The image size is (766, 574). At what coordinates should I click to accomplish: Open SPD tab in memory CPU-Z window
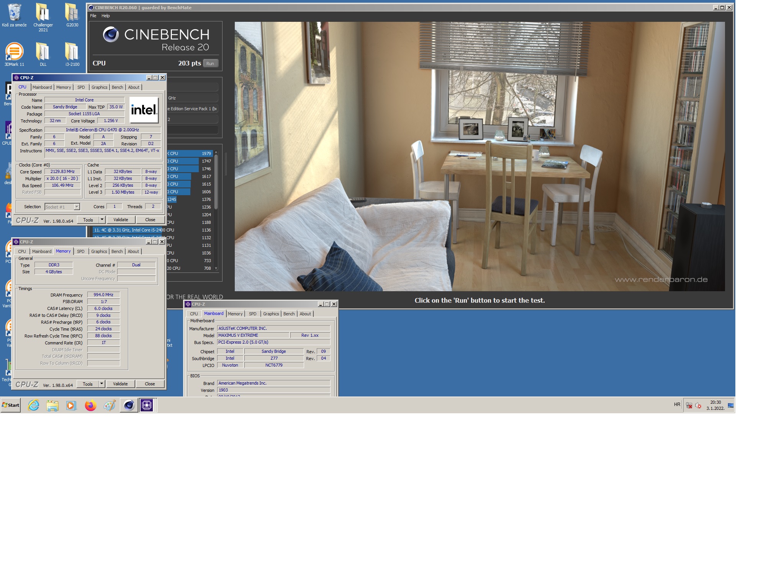81,251
